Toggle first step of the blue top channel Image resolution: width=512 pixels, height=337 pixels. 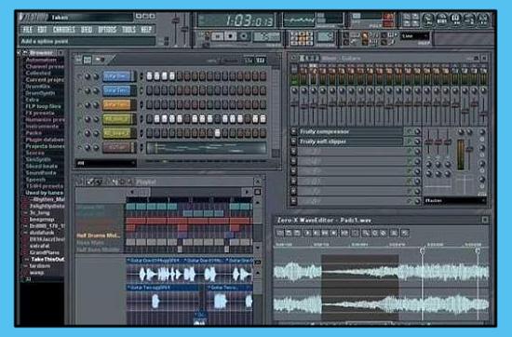[150, 76]
